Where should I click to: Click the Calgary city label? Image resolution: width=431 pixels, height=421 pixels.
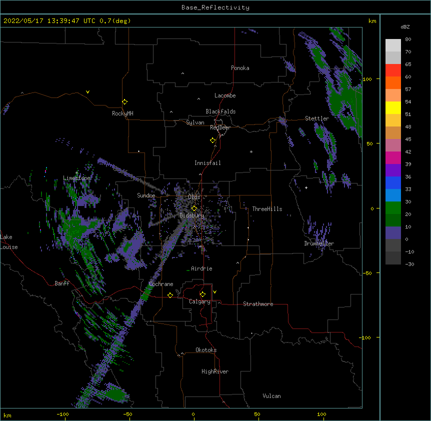(x=199, y=301)
